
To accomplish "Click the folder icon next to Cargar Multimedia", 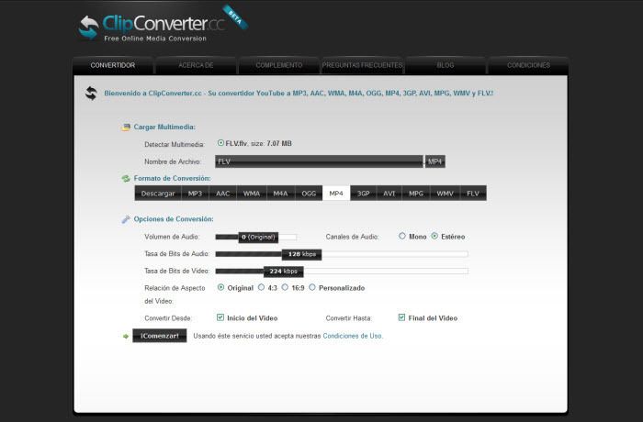I will coord(126,128).
